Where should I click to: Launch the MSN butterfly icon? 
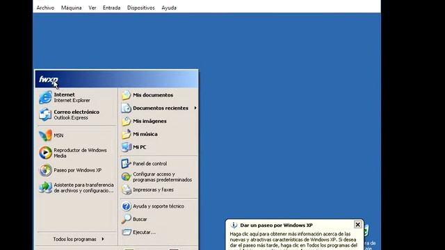click(x=45, y=135)
